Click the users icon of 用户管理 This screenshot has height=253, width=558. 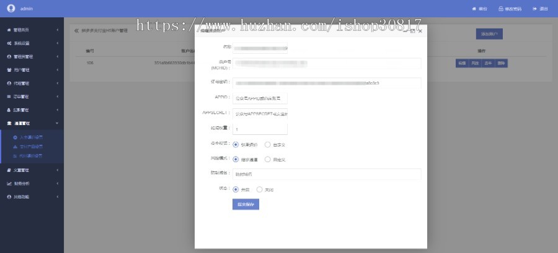tap(9, 70)
